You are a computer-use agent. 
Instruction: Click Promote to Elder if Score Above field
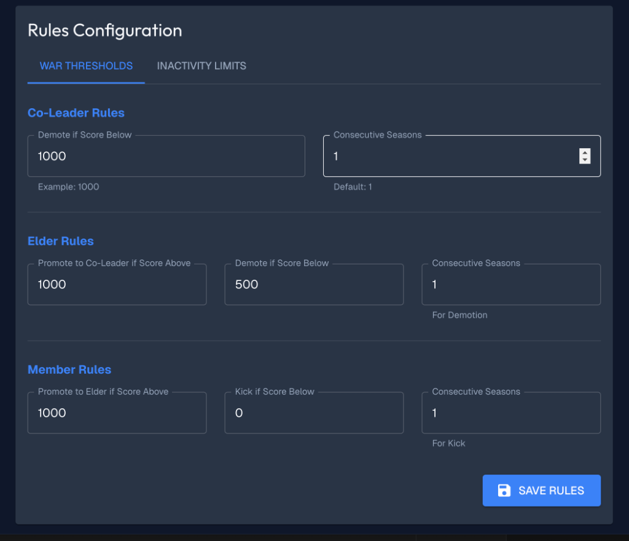[x=117, y=413]
